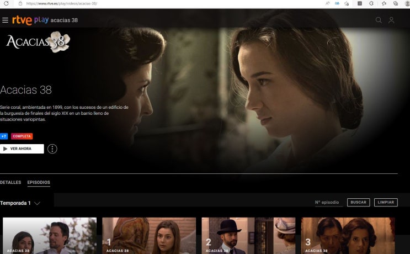Click the lock icon in the address bar

pyautogui.click(x=20, y=3)
